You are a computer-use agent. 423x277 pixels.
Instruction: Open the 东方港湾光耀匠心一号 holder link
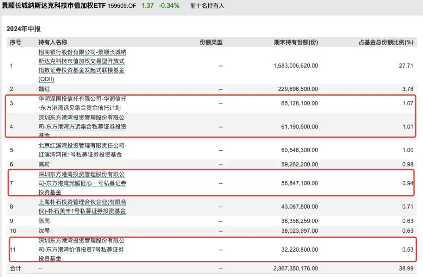tap(82, 183)
